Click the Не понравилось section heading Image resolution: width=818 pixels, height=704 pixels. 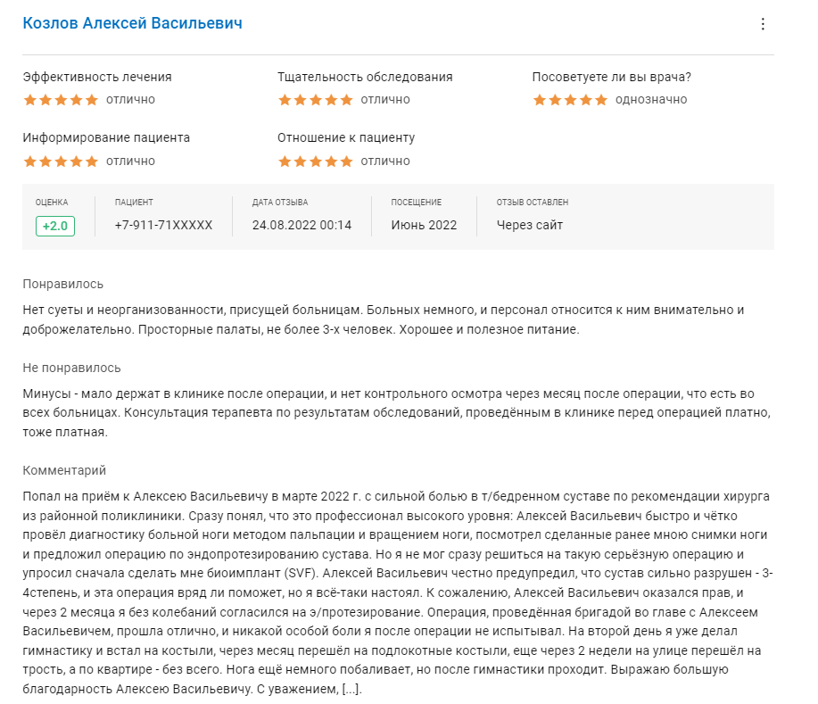pyautogui.click(x=71, y=368)
